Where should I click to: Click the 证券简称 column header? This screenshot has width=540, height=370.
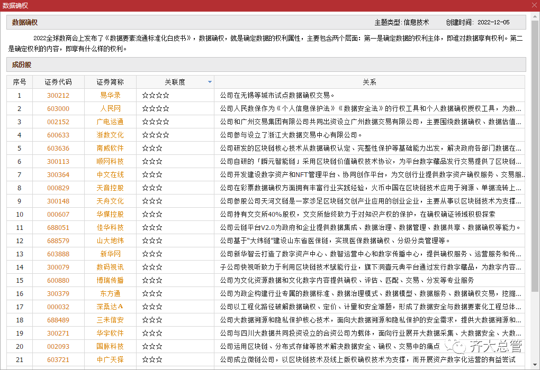110,82
